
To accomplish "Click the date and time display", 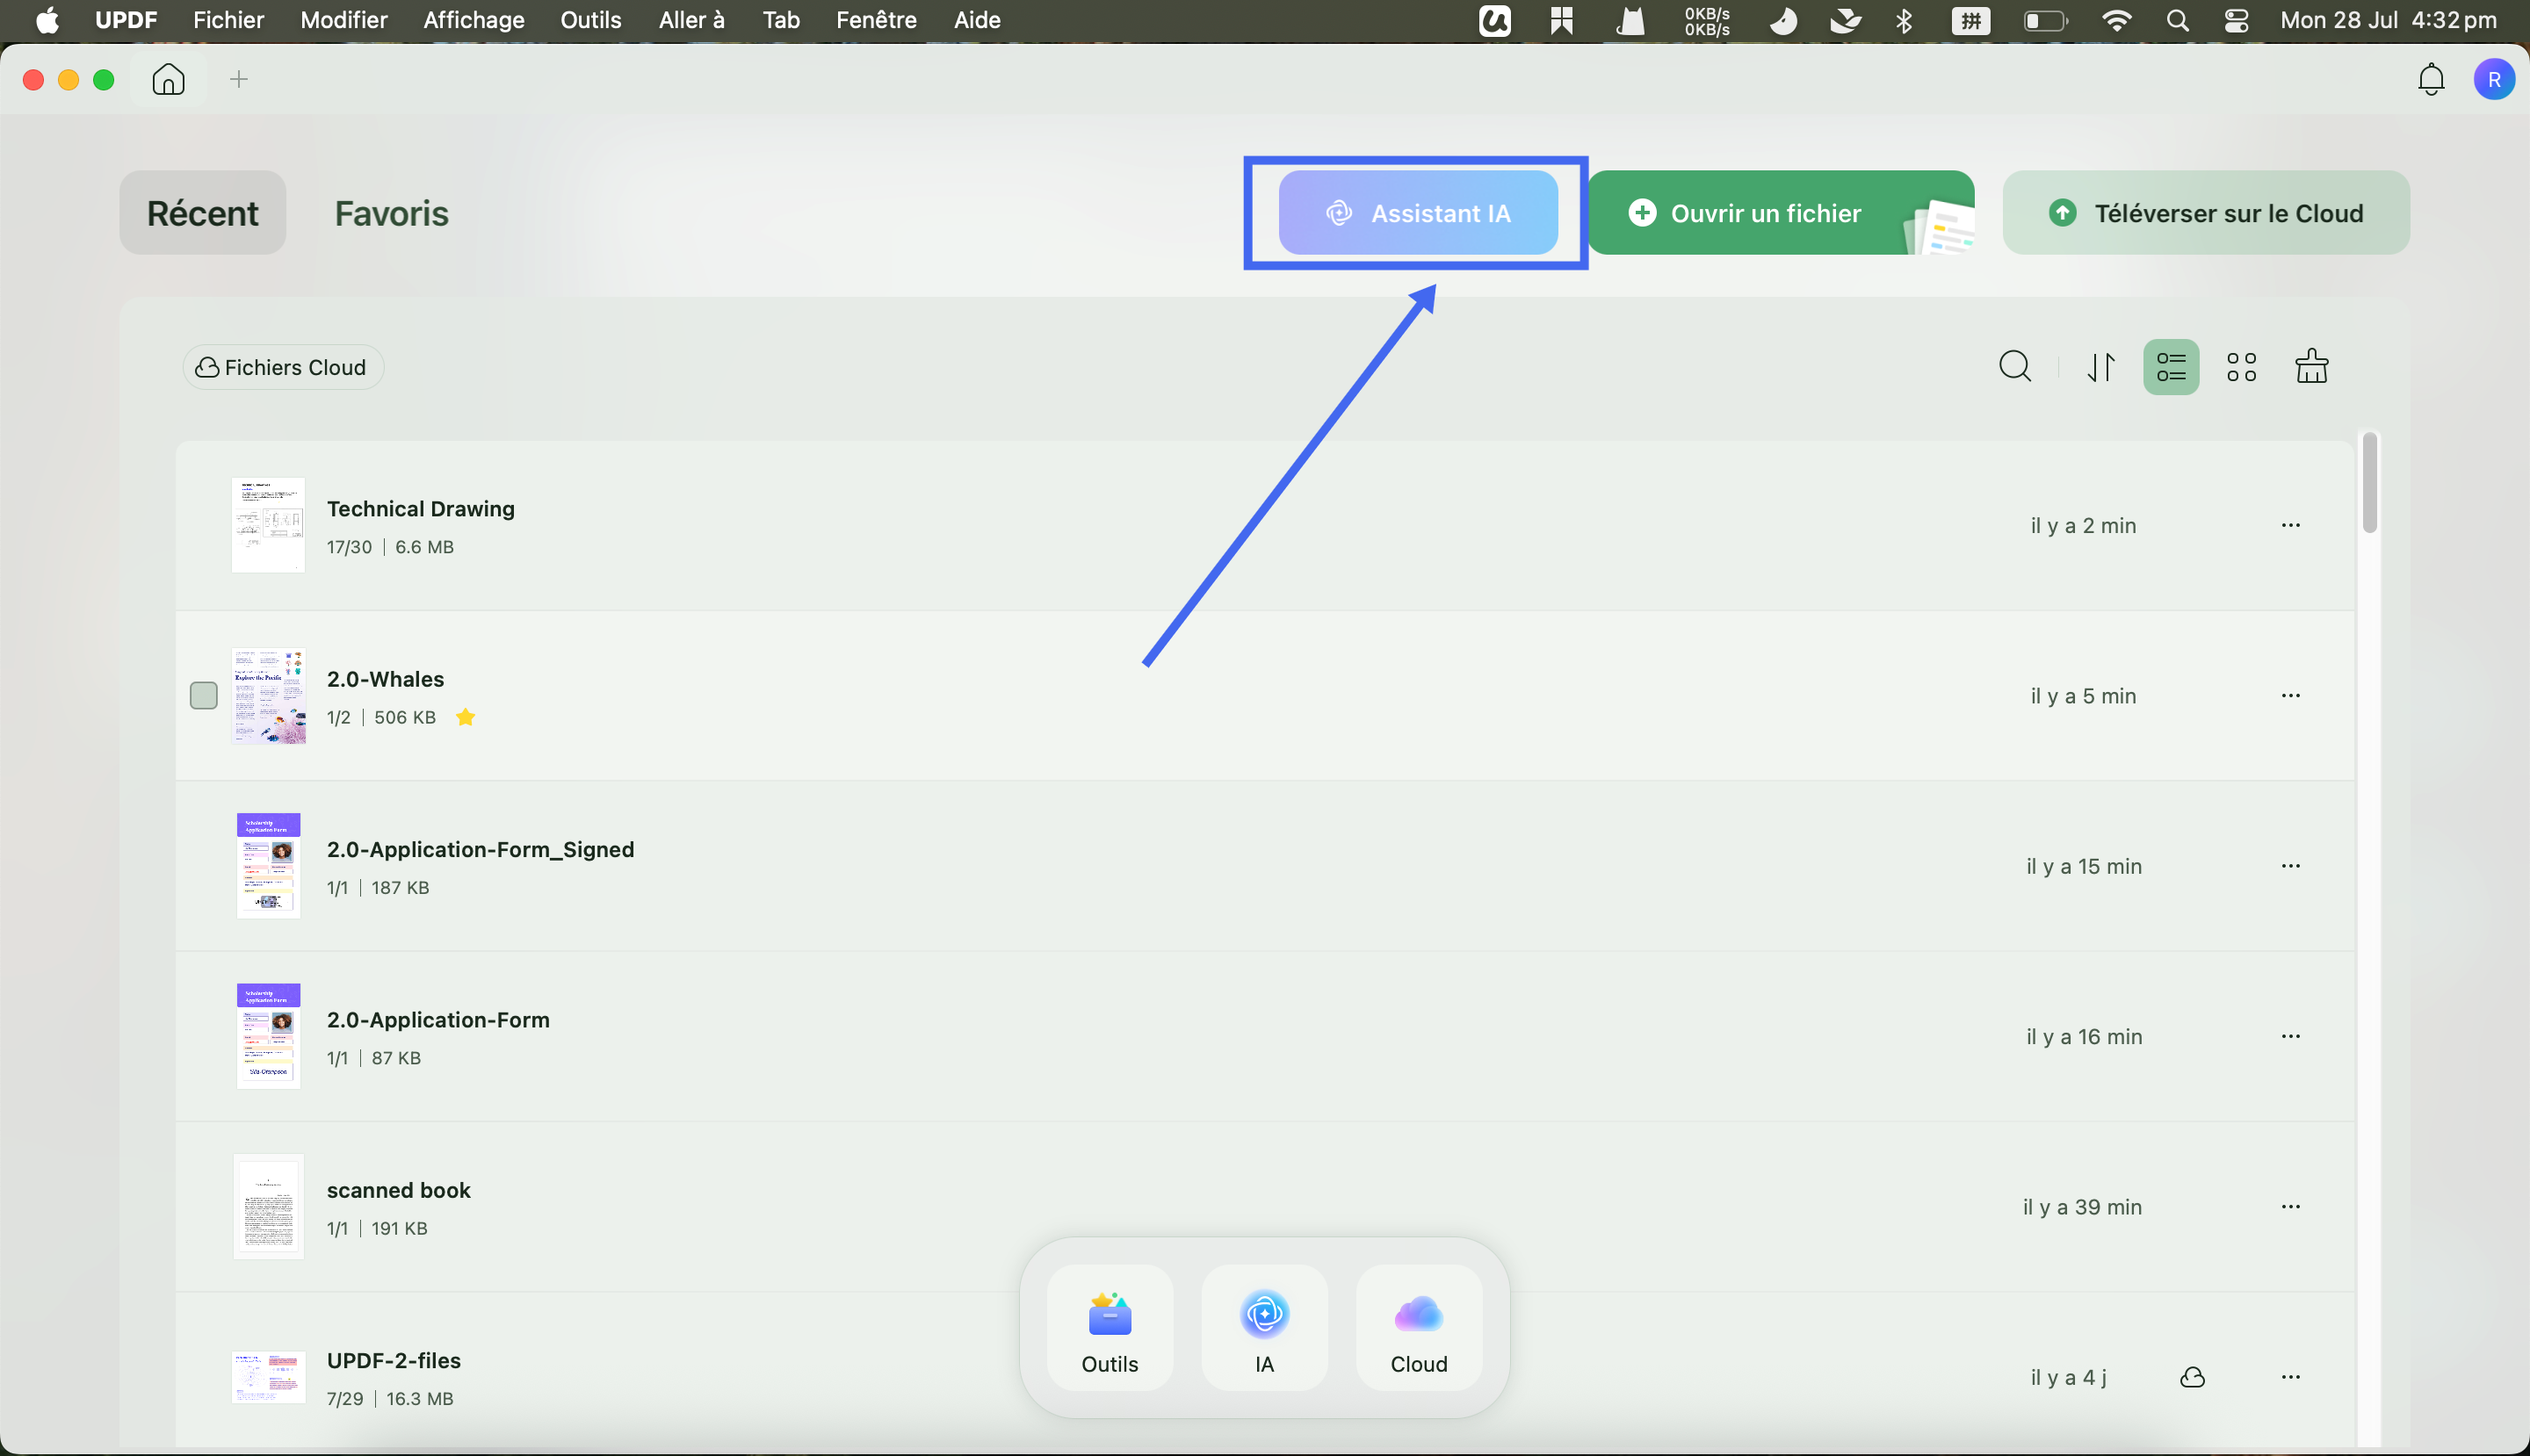I will [x=2388, y=20].
